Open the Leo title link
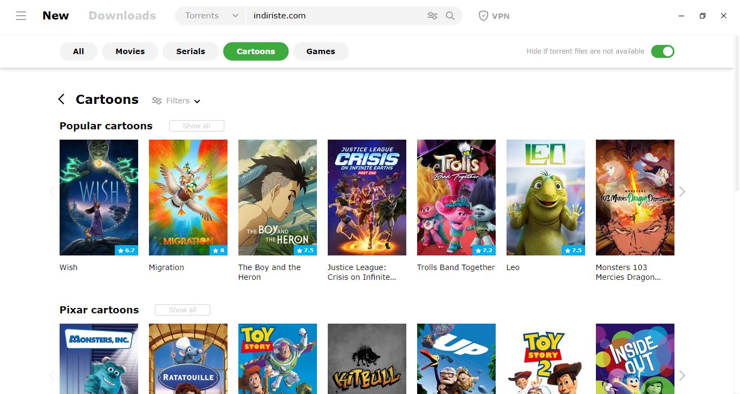 tap(513, 267)
